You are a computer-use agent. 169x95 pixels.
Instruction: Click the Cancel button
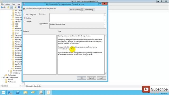click(x=91, y=78)
